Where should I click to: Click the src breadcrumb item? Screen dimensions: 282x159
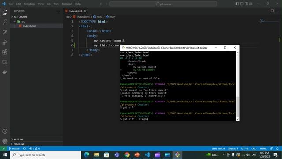[67, 17]
